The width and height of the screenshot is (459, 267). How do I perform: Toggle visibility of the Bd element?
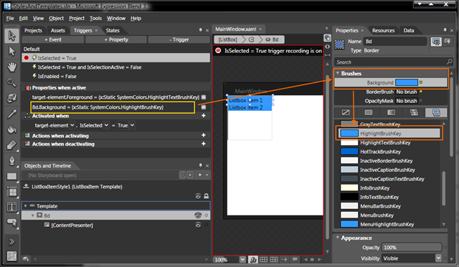(198, 215)
